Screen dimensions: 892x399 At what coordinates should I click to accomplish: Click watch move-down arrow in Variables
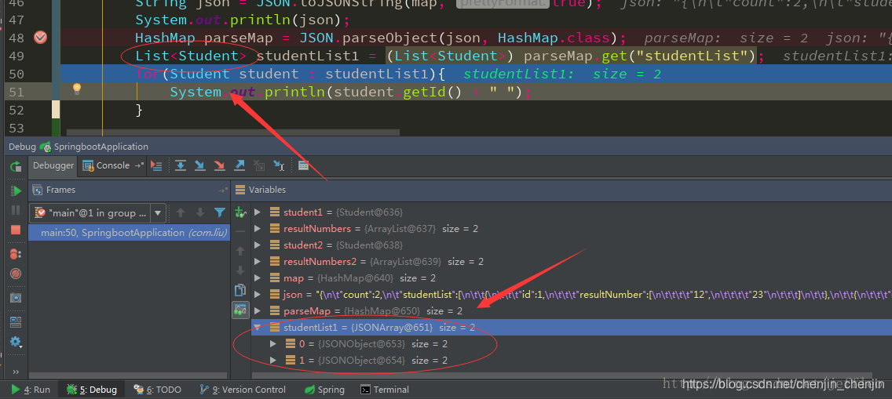[x=240, y=270]
